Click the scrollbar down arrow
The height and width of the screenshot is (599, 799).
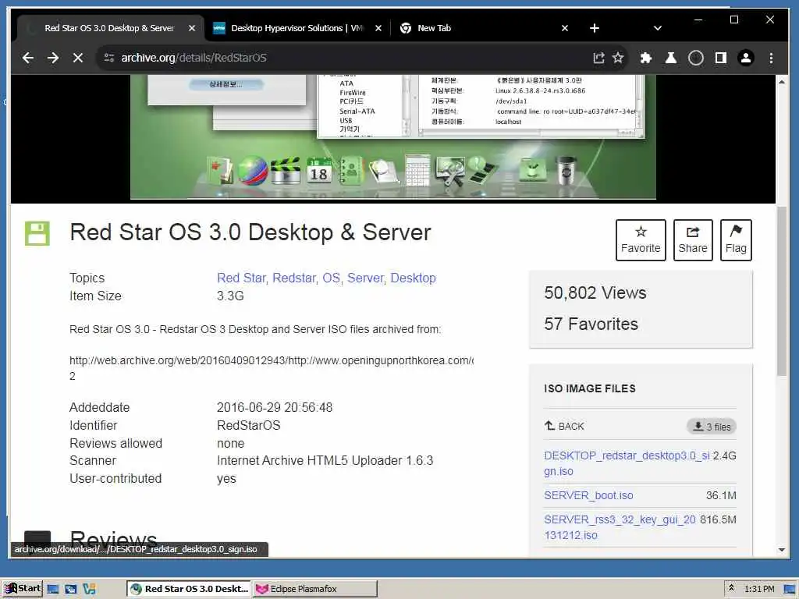coord(782,550)
